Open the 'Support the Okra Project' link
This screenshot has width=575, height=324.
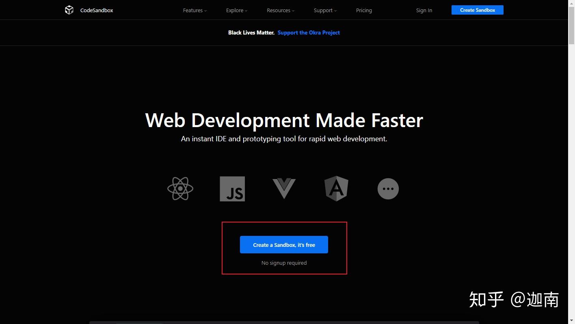coord(309,32)
